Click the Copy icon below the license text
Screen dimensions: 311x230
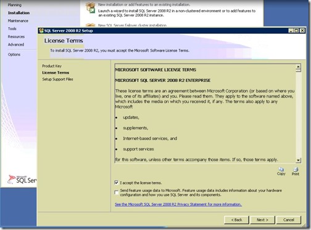click(x=281, y=170)
